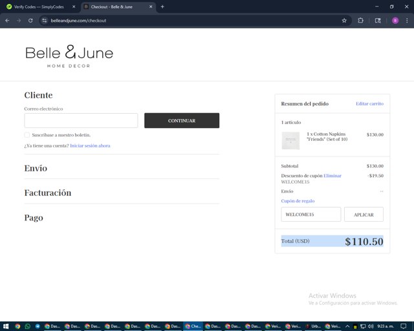This screenshot has height=331, width=414.
Task: Click the CONTINUAR button
Action: 182,121
